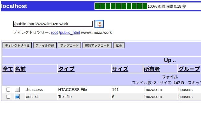201x114 pixels.
Task: Click the Text file type cell
Action: pyautogui.click(x=65, y=97)
